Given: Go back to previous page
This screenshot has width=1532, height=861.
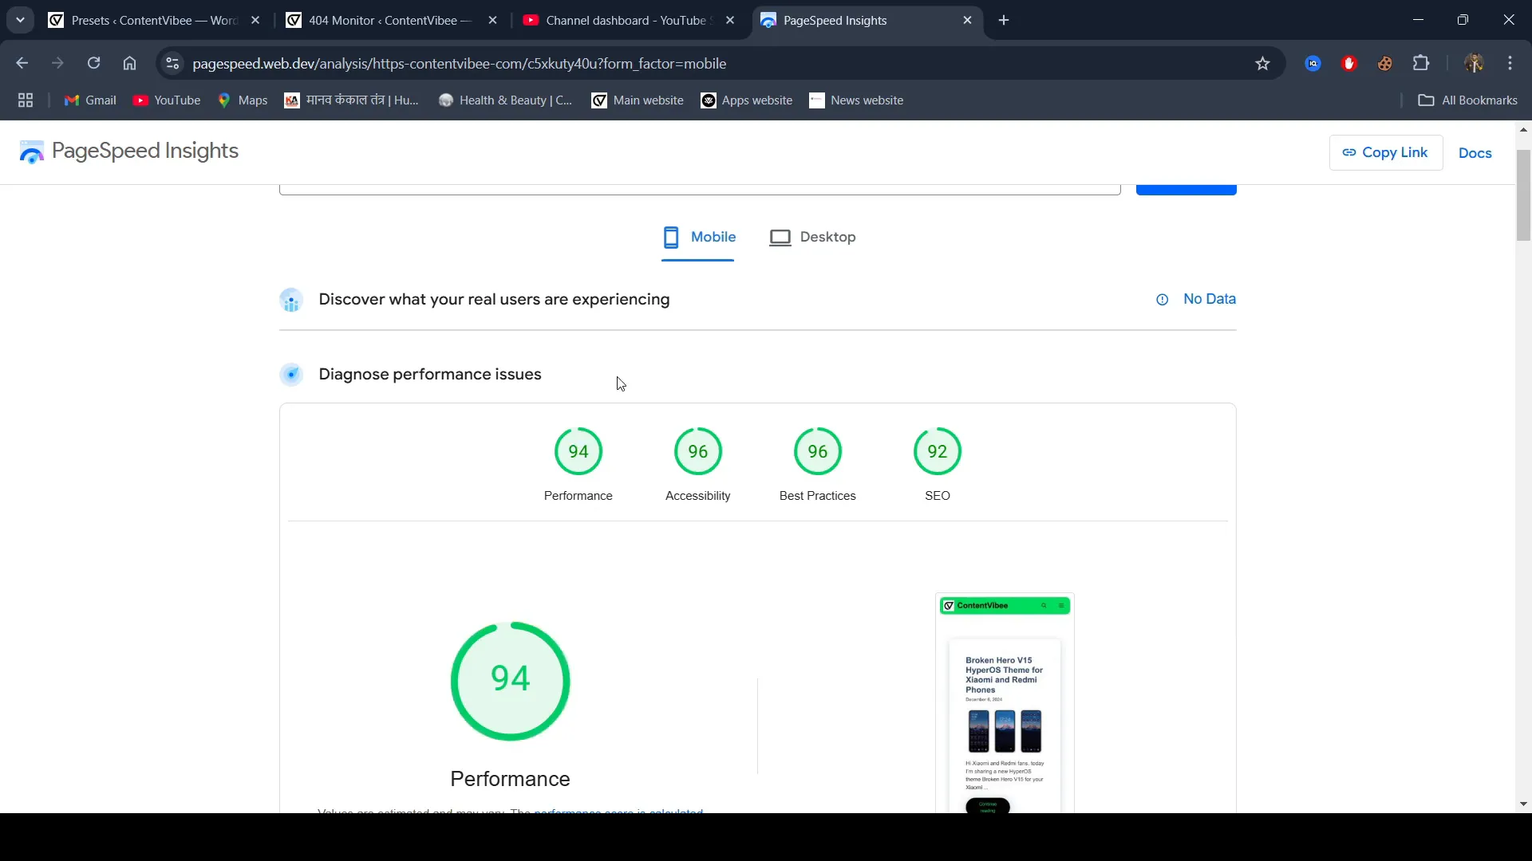Looking at the screenshot, I should pyautogui.click(x=22, y=63).
